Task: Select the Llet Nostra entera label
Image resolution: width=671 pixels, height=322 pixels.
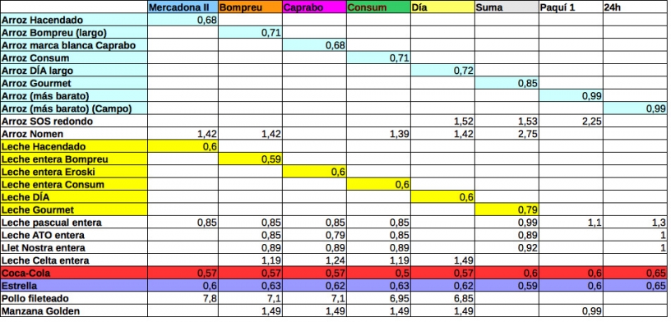Action: point(74,247)
